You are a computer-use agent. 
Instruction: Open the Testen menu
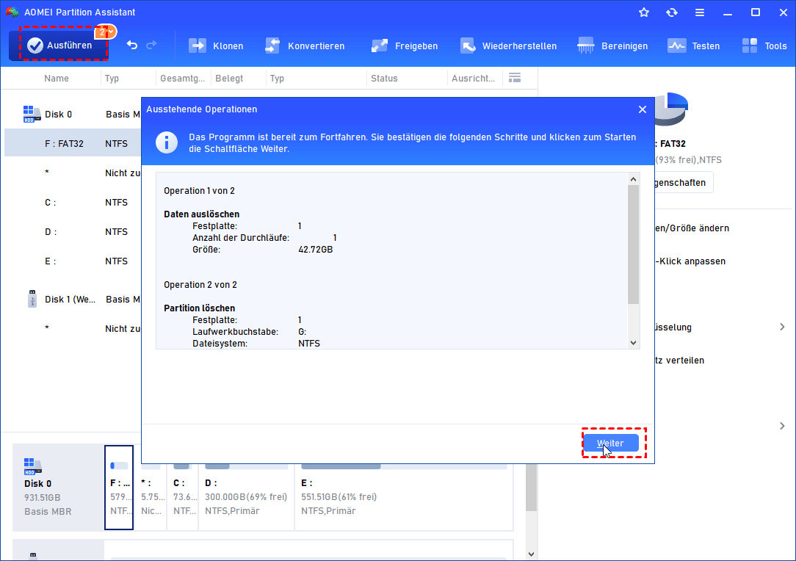click(693, 46)
